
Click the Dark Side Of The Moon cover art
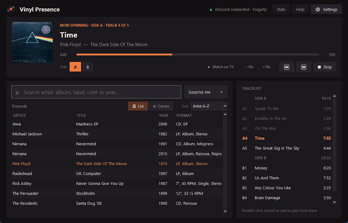coord(32,42)
